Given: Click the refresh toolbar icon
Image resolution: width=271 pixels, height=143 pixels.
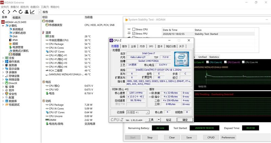Looking at the screenshot, I should pyautogui.click(x=21, y=12).
